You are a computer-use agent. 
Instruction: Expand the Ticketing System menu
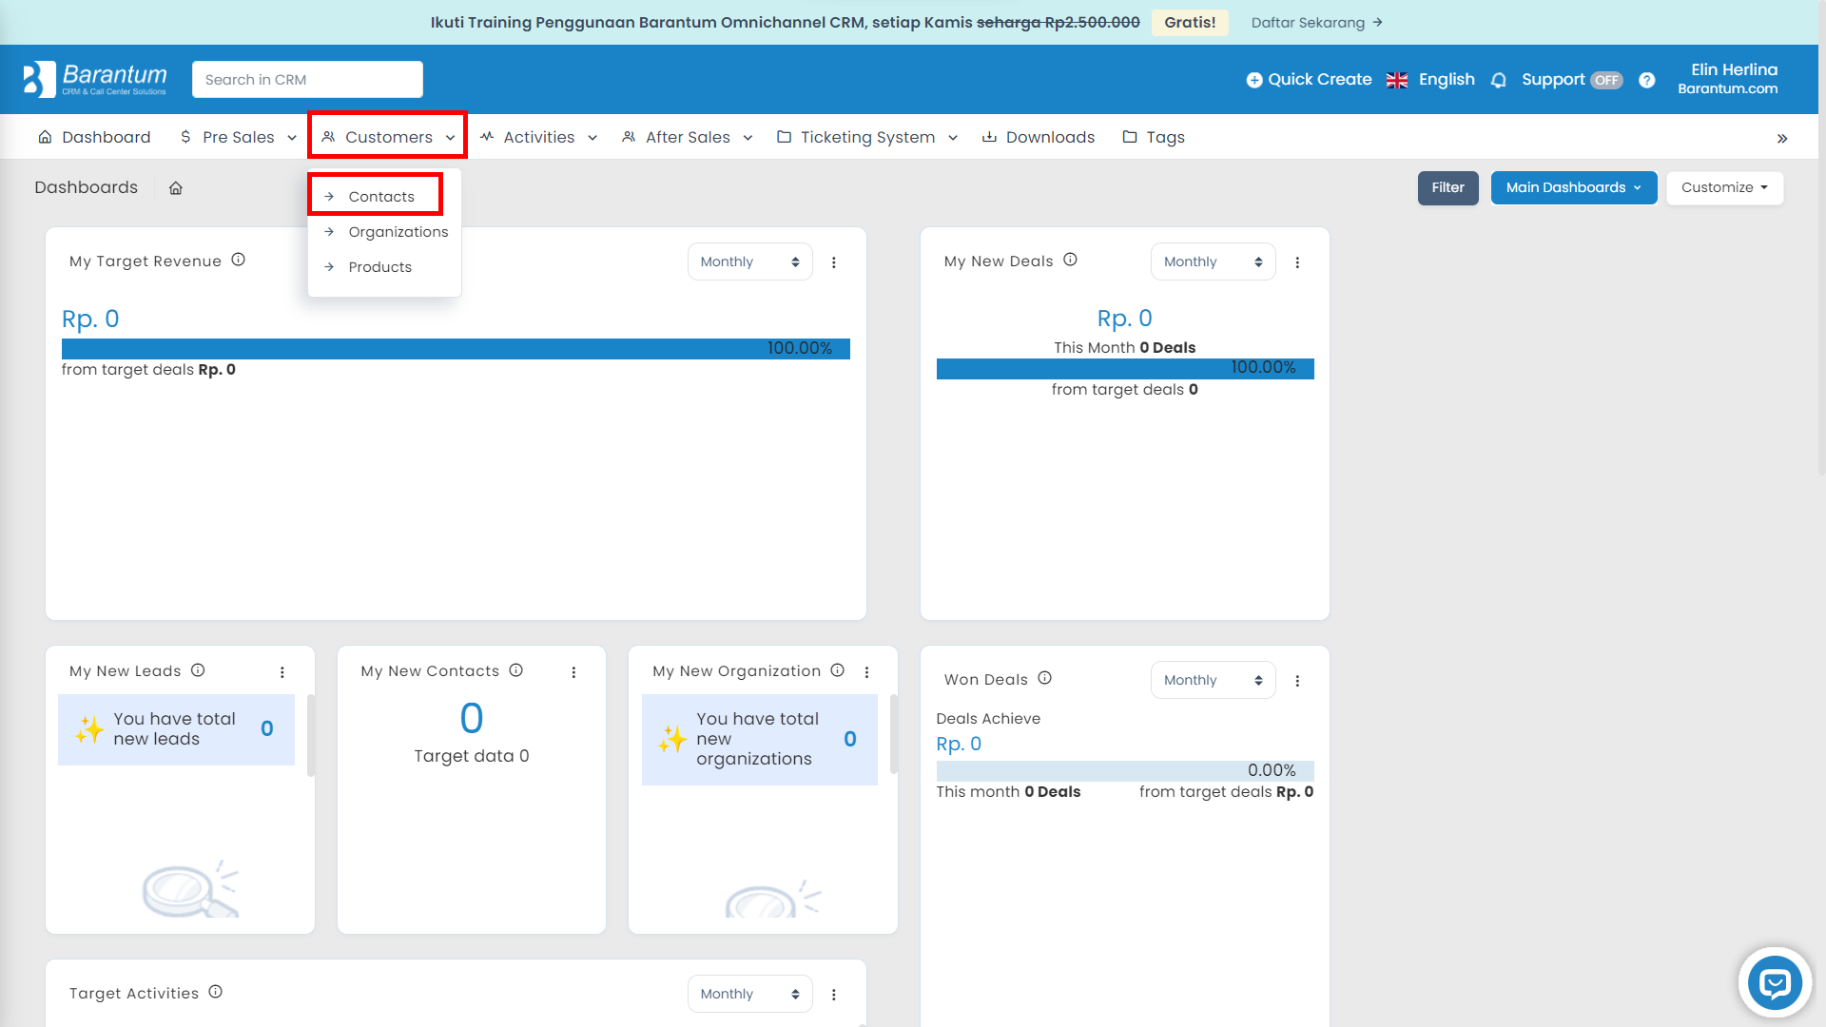point(867,137)
